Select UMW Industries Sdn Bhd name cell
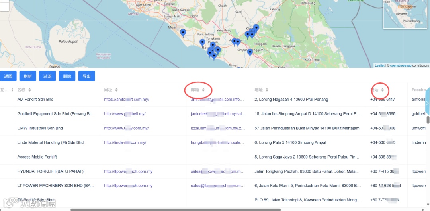430x211 pixels. pyautogui.click(x=40, y=128)
